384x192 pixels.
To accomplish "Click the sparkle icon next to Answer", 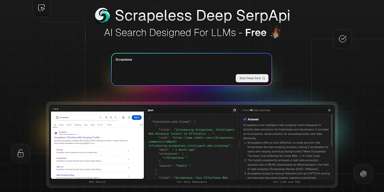I will (245, 119).
